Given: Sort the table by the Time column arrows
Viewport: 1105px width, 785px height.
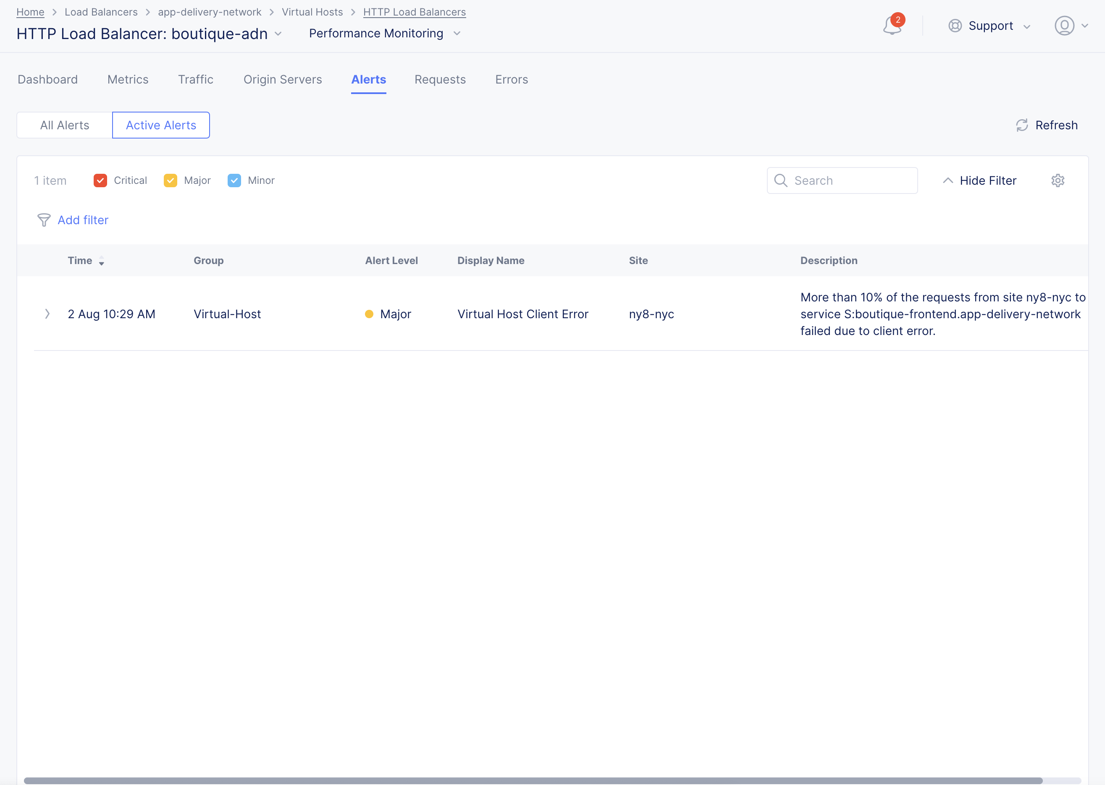Looking at the screenshot, I should (x=102, y=261).
